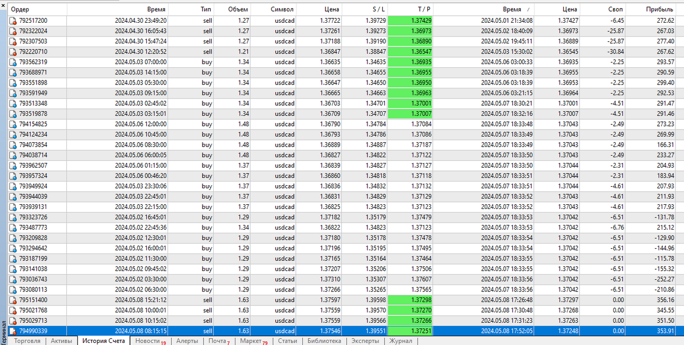
Task: Select the icon beside order 794124234
Action: pyautogui.click(x=13, y=134)
